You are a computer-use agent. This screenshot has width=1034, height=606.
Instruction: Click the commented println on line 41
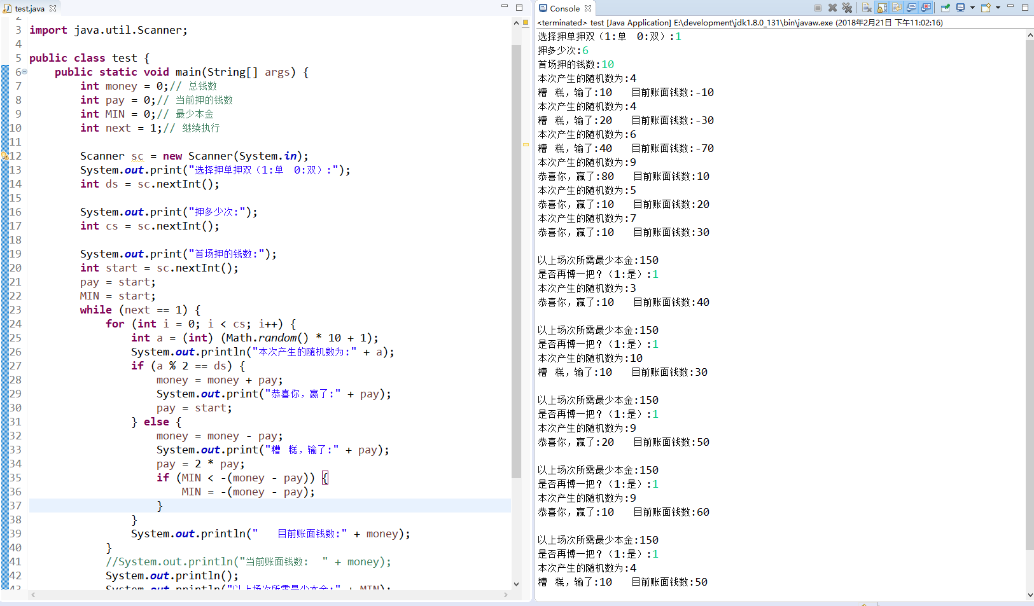[248, 561]
